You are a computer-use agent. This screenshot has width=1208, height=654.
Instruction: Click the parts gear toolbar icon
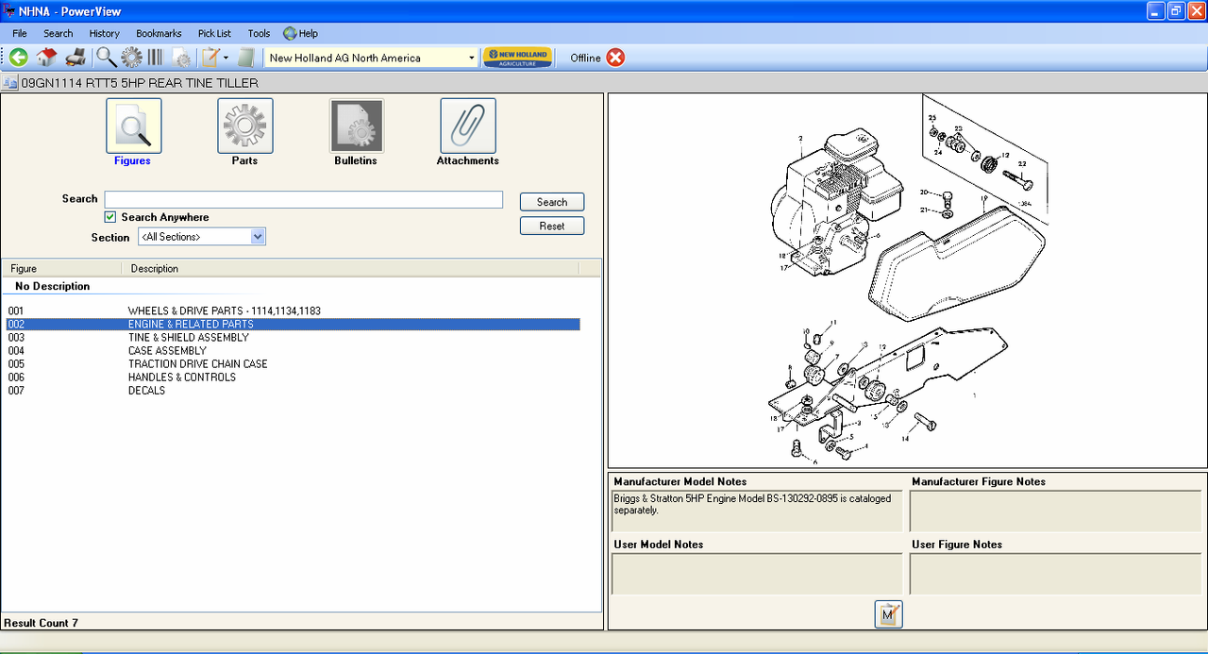[131, 58]
